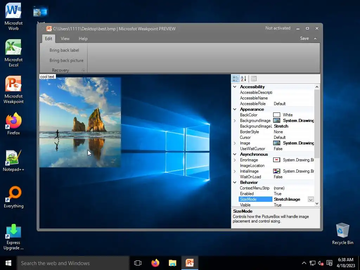Collapse the ribbon with the chevron
360x270 pixels.
[315, 39]
